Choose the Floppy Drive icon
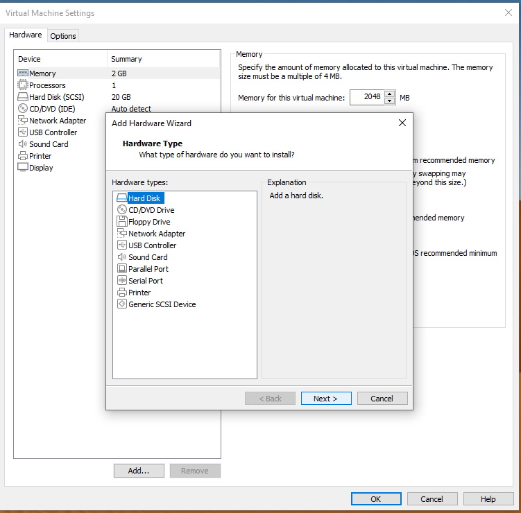 122,221
